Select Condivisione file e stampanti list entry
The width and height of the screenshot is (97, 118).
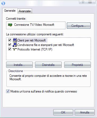[x=46, y=45]
